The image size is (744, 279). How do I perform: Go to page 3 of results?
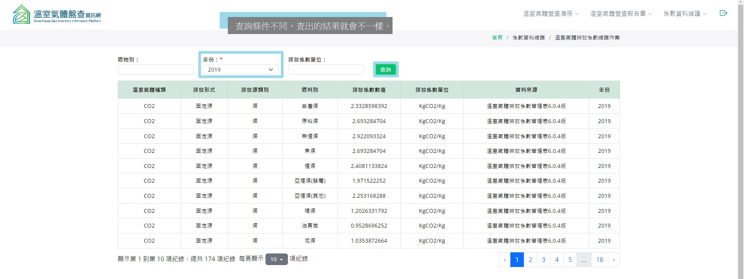tap(543, 260)
